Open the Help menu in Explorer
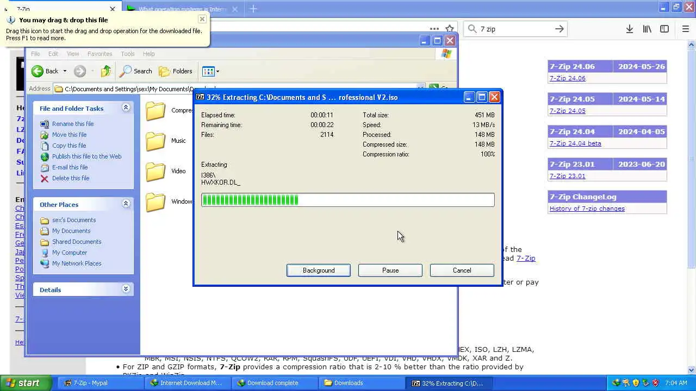Image resolution: width=696 pixels, height=391 pixels. 148,54
